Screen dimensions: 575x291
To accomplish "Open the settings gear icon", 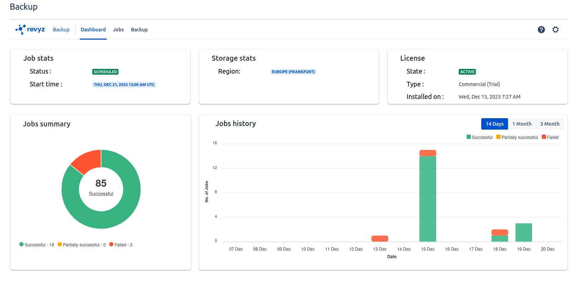I will [555, 30].
